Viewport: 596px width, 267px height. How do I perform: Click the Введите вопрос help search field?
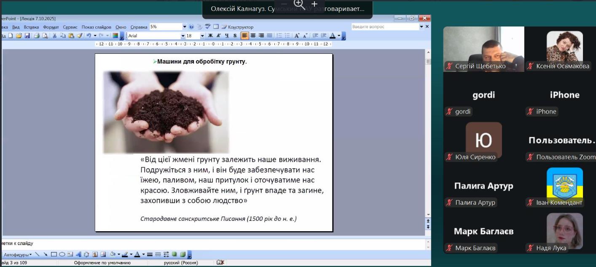point(384,26)
